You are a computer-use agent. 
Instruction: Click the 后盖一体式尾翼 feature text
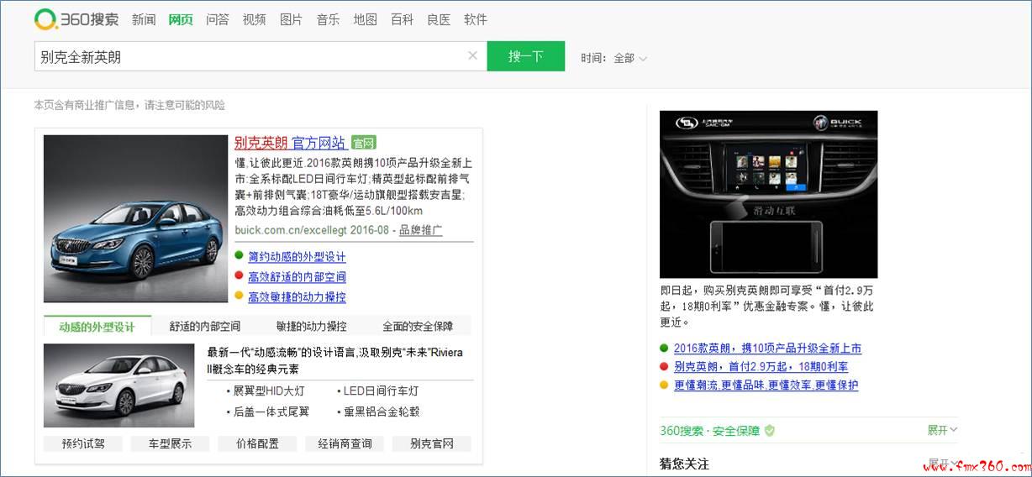tap(271, 411)
